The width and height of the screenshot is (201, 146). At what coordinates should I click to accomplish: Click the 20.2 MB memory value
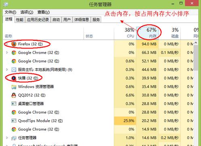149,121
